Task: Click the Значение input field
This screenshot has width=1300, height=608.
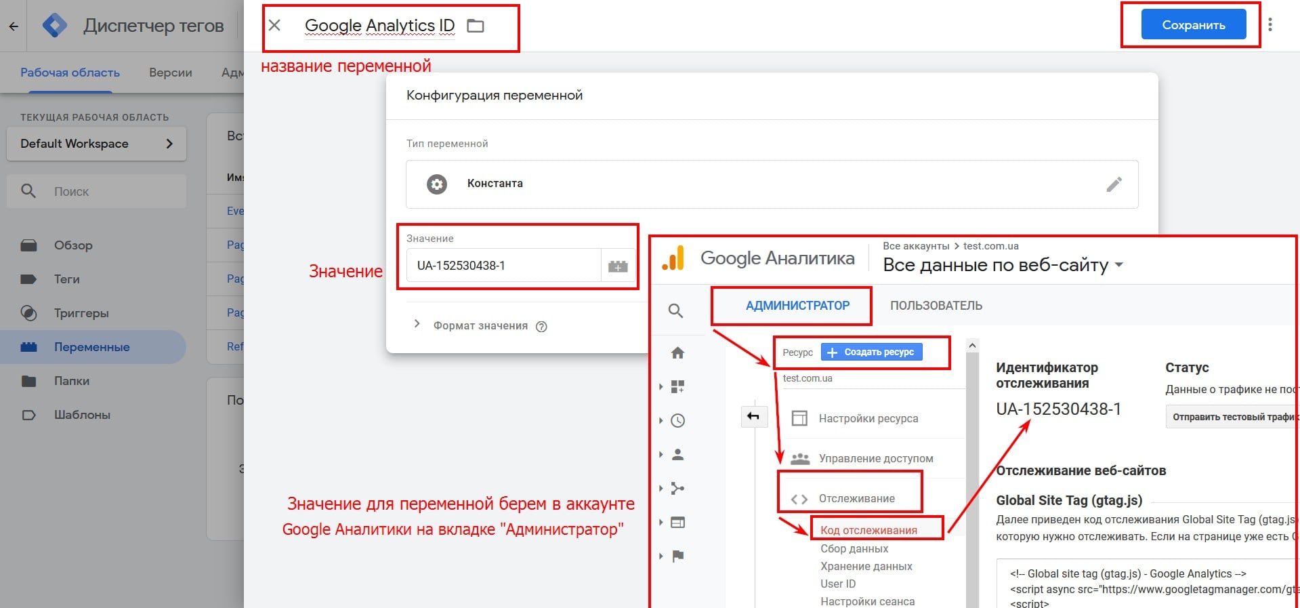Action: pos(504,266)
